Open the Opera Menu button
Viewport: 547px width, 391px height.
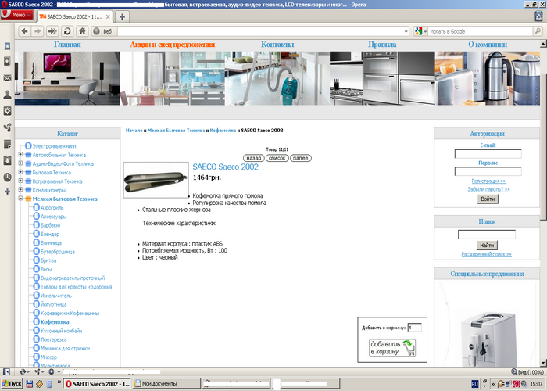point(16,15)
